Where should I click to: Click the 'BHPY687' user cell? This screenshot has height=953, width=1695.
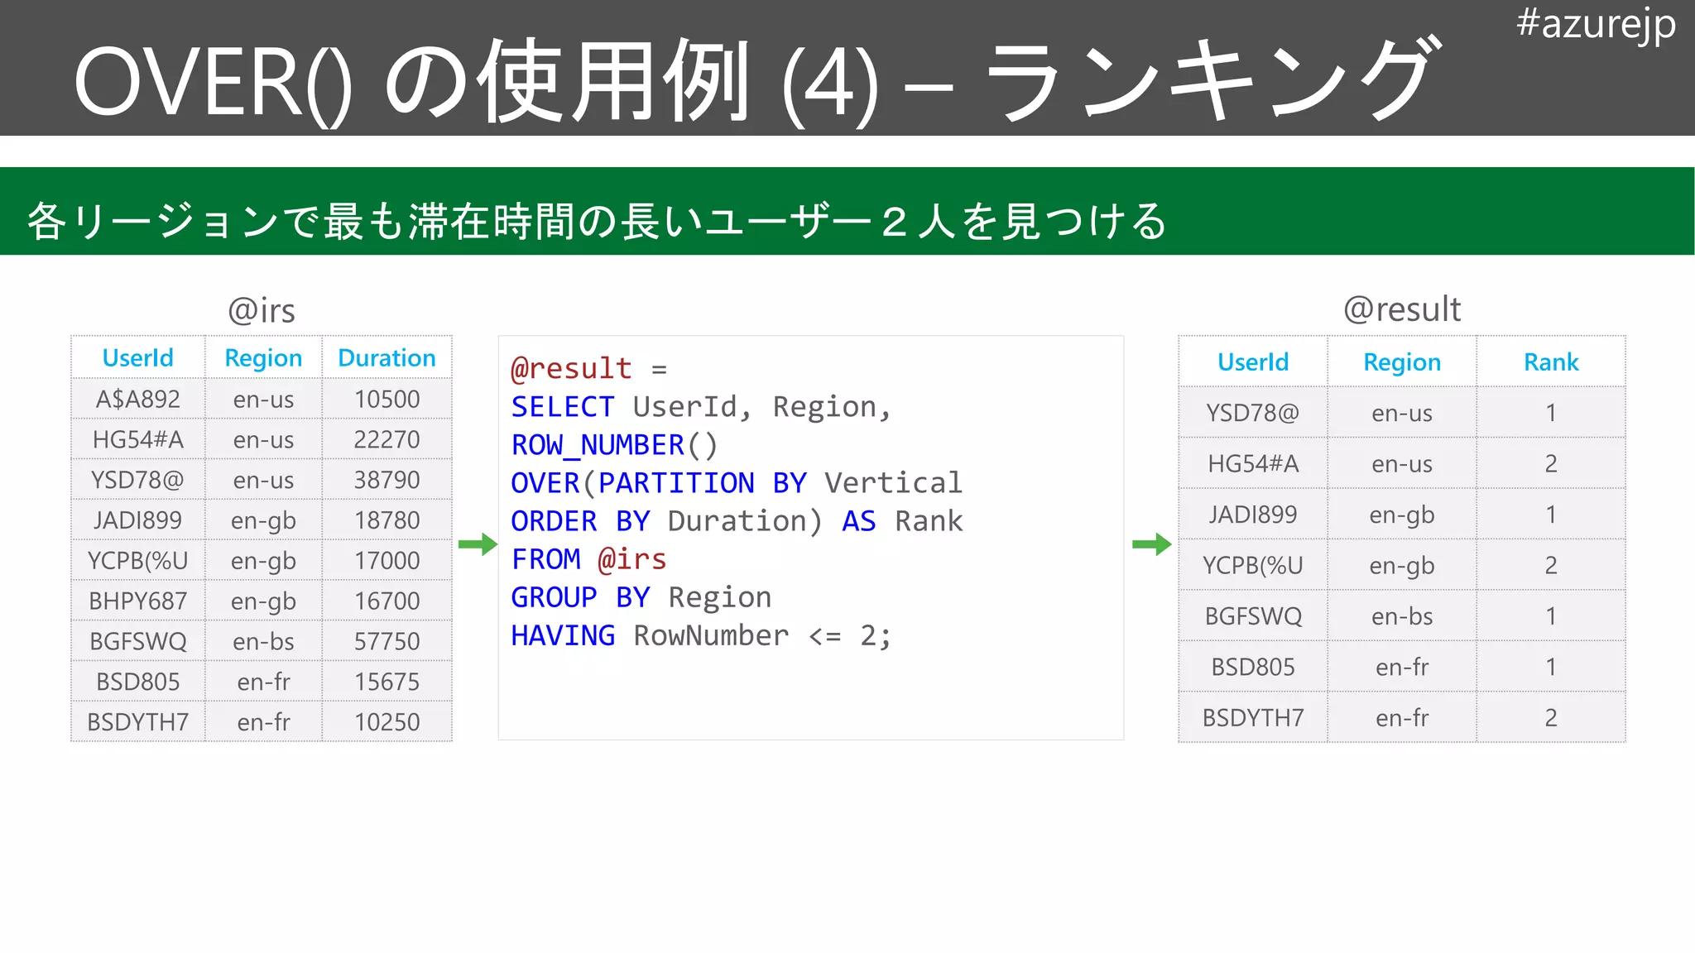tap(137, 601)
